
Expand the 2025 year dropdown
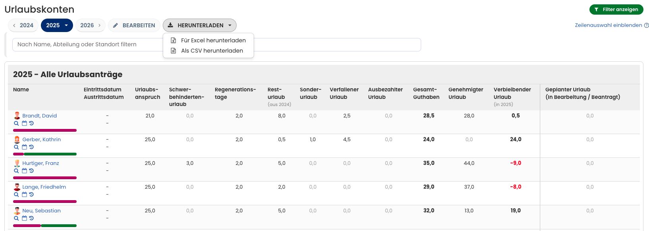(57, 25)
